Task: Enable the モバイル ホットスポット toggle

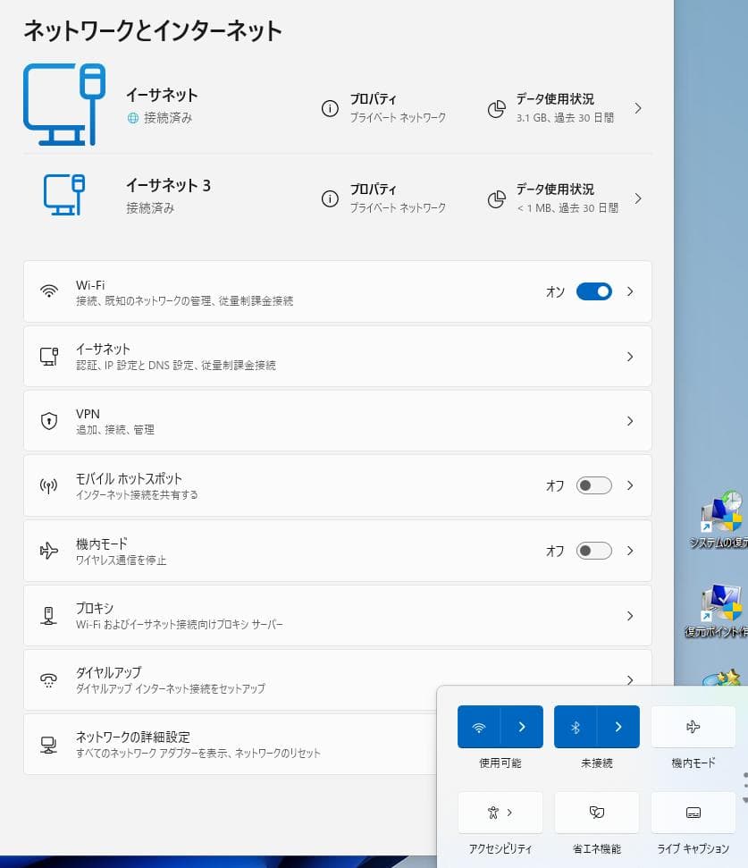Action: point(593,485)
